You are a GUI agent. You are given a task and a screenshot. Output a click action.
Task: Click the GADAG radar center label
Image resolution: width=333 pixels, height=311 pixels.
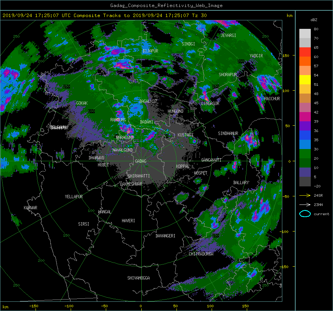[x=141, y=161]
